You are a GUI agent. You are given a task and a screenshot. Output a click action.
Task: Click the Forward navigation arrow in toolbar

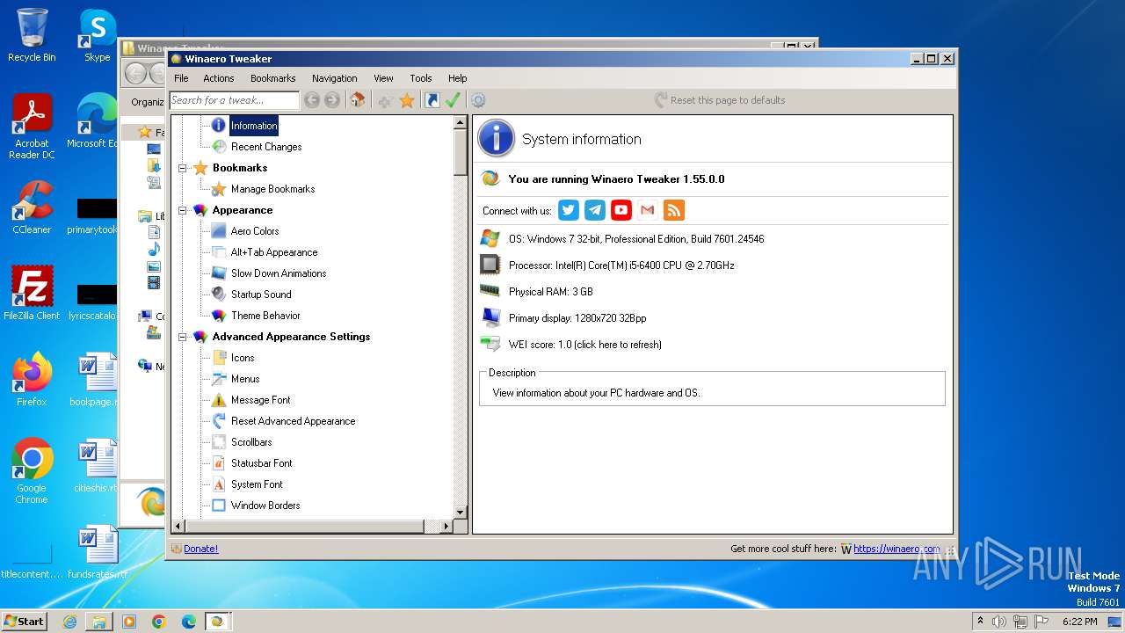click(x=331, y=100)
